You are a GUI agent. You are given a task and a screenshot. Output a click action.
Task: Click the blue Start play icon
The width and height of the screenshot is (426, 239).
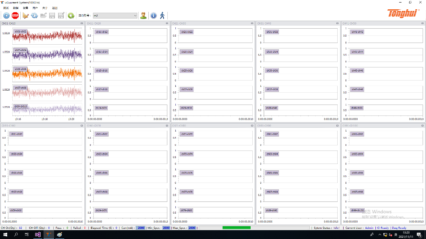(x=6, y=16)
